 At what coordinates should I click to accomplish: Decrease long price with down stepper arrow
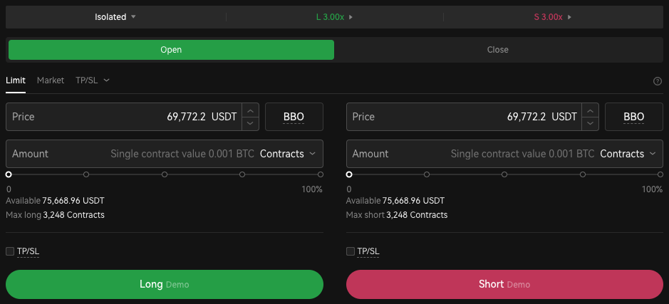point(250,123)
